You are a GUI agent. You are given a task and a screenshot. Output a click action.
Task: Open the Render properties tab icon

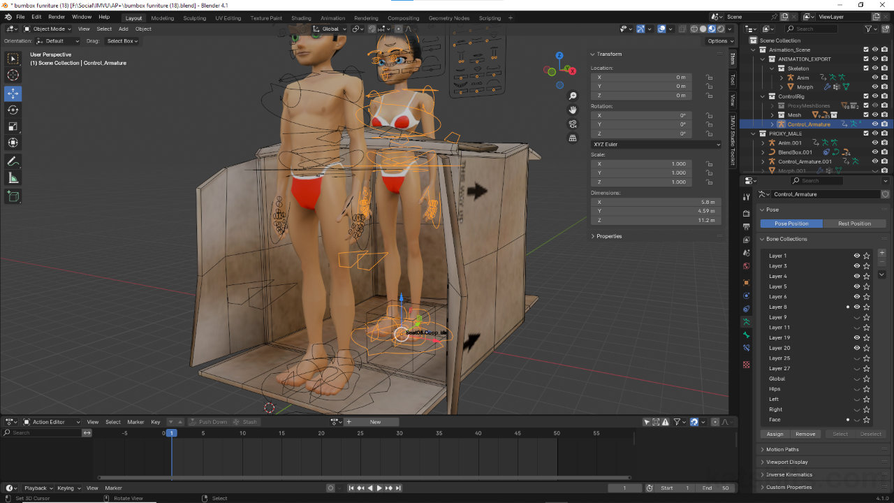(x=747, y=213)
